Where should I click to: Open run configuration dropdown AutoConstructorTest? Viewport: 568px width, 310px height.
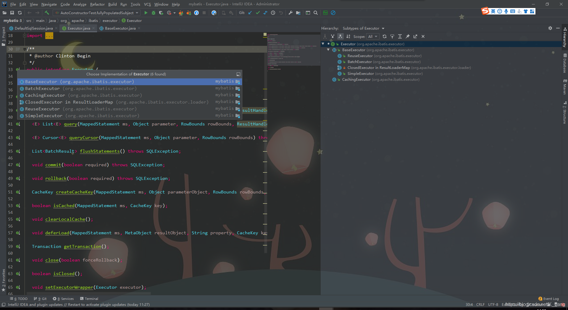point(97,13)
